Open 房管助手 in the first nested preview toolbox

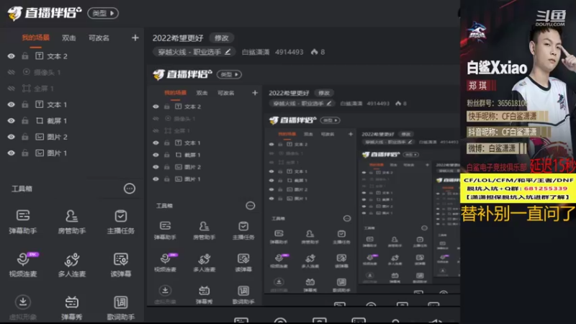tap(204, 230)
